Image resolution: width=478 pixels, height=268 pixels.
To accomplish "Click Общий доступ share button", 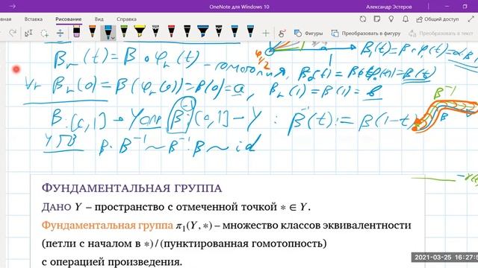I will [438, 19].
